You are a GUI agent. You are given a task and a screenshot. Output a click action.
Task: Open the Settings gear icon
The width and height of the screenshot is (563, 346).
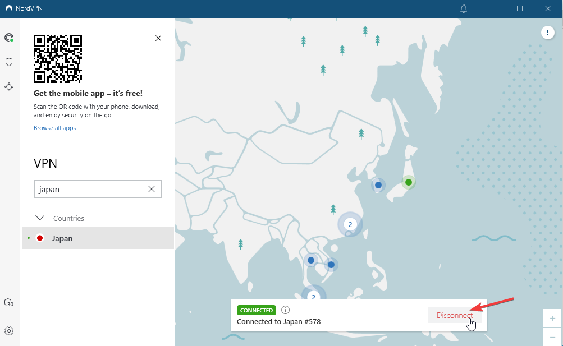(x=9, y=331)
